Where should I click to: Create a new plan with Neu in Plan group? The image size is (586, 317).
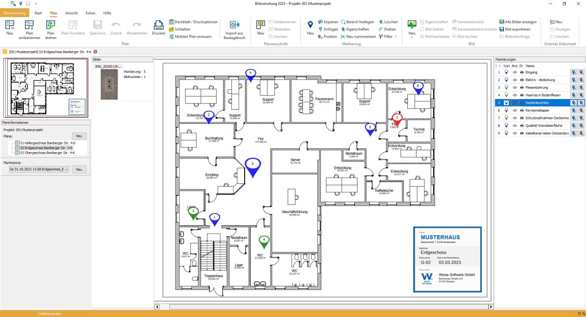[10, 27]
